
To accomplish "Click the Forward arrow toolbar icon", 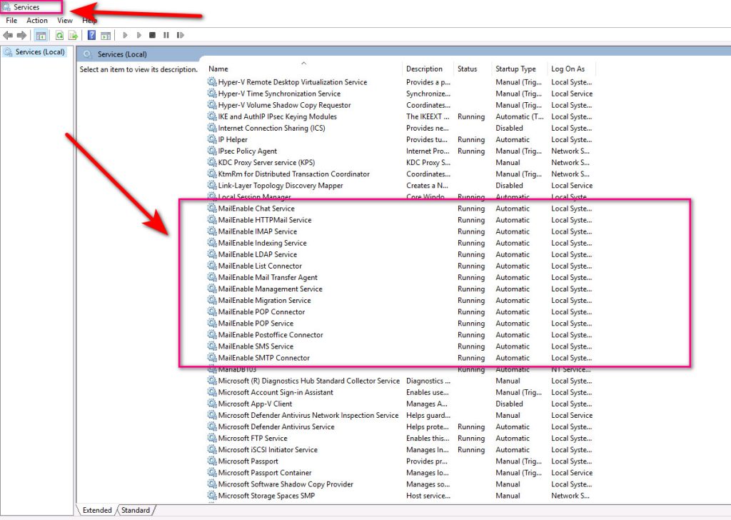I will (x=21, y=35).
